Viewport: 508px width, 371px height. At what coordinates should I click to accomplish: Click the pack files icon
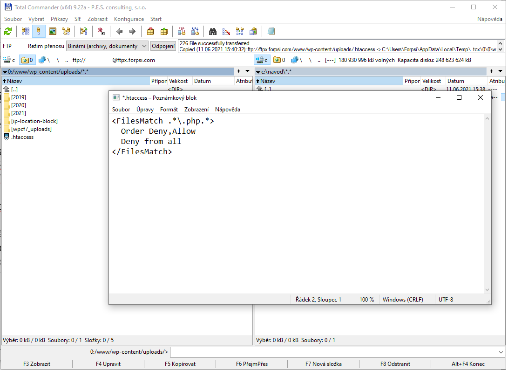click(150, 31)
